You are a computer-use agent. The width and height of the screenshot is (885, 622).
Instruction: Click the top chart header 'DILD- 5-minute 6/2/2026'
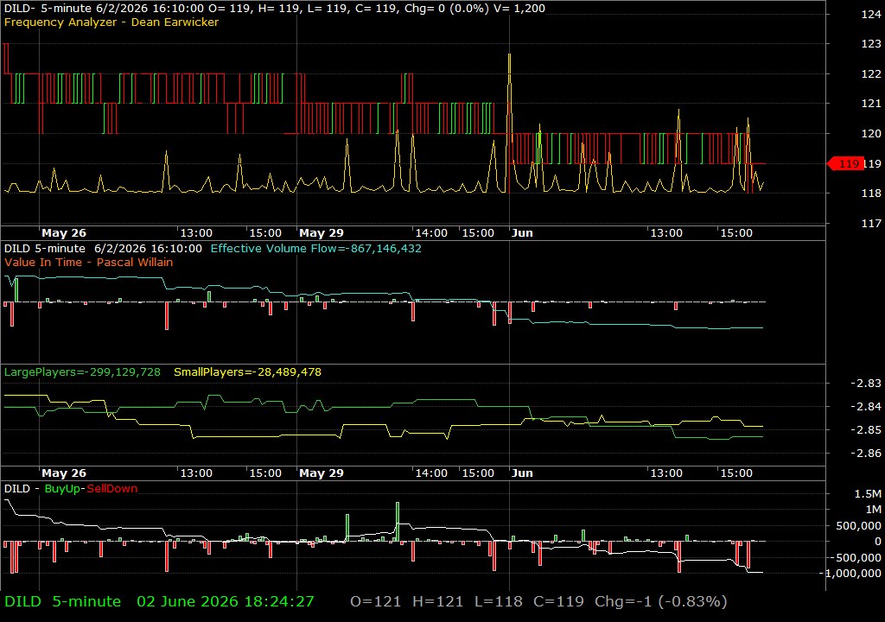(x=104, y=9)
